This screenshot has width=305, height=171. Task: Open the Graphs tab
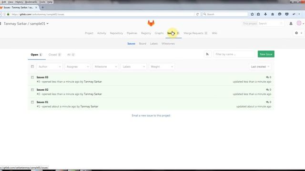pyautogui.click(x=159, y=33)
